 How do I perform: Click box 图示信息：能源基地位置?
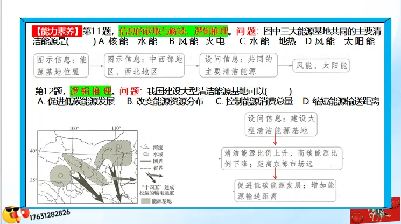click(61, 66)
